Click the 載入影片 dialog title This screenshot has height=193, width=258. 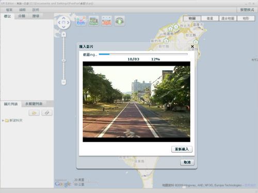tap(86, 46)
